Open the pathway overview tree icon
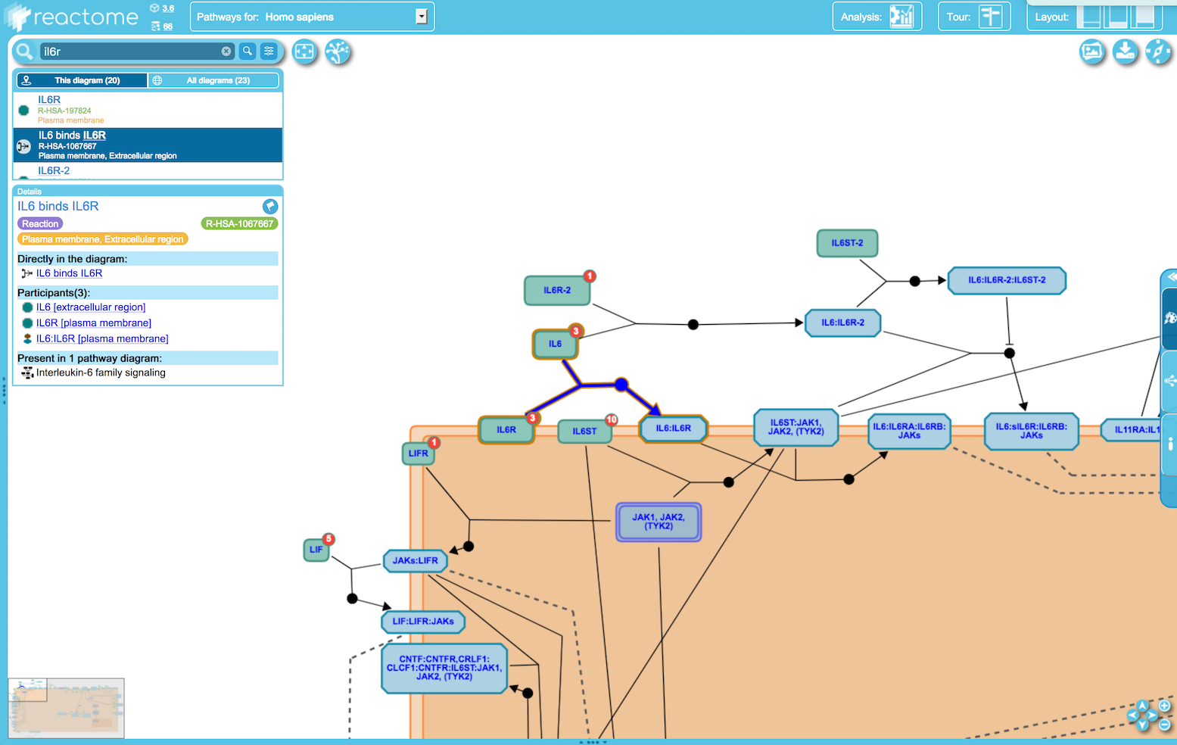Screen dimensions: 1177x745 tap(338, 51)
